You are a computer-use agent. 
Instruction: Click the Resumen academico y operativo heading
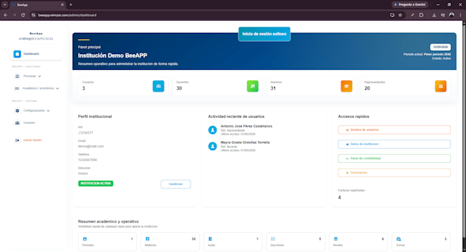108,221
